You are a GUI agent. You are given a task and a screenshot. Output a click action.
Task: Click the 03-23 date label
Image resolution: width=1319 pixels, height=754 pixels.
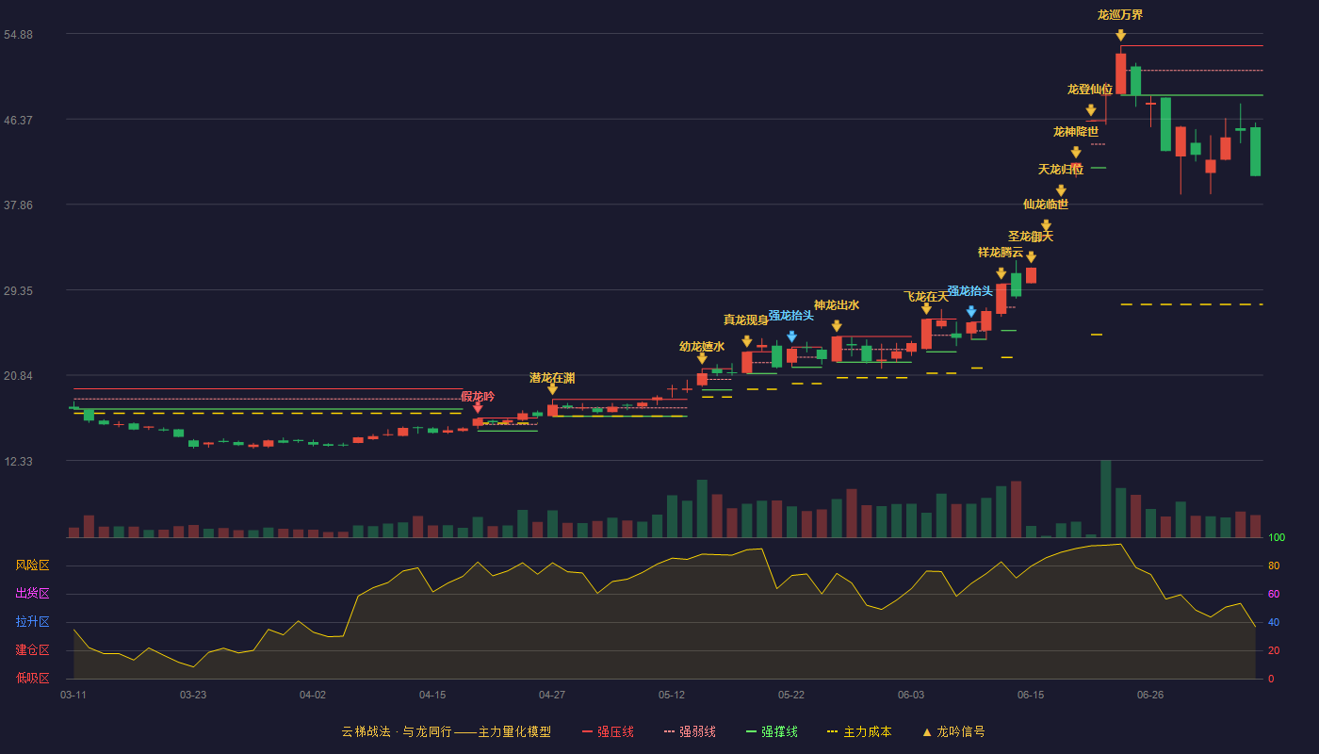pos(193,695)
